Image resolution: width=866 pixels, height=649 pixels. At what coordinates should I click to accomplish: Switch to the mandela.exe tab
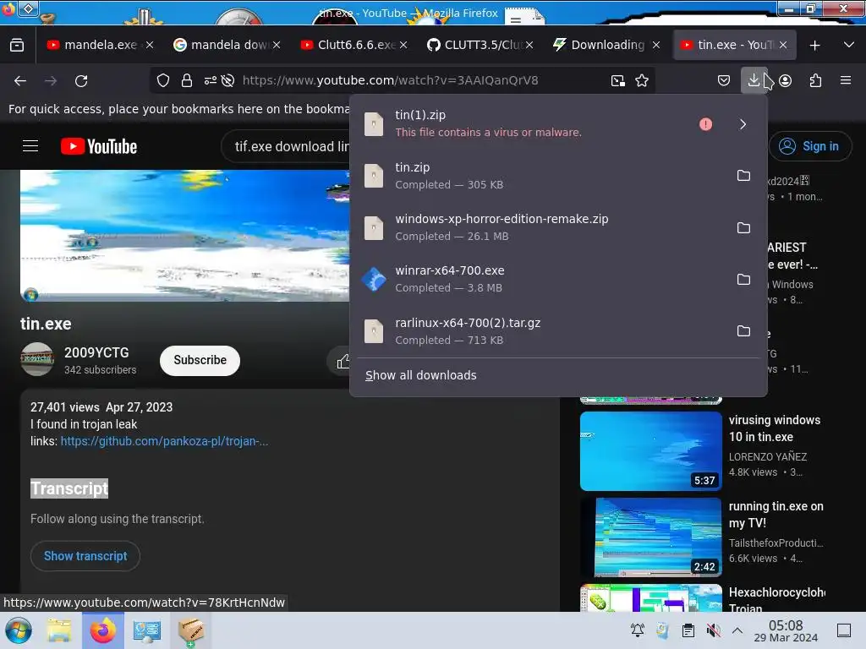100,46
